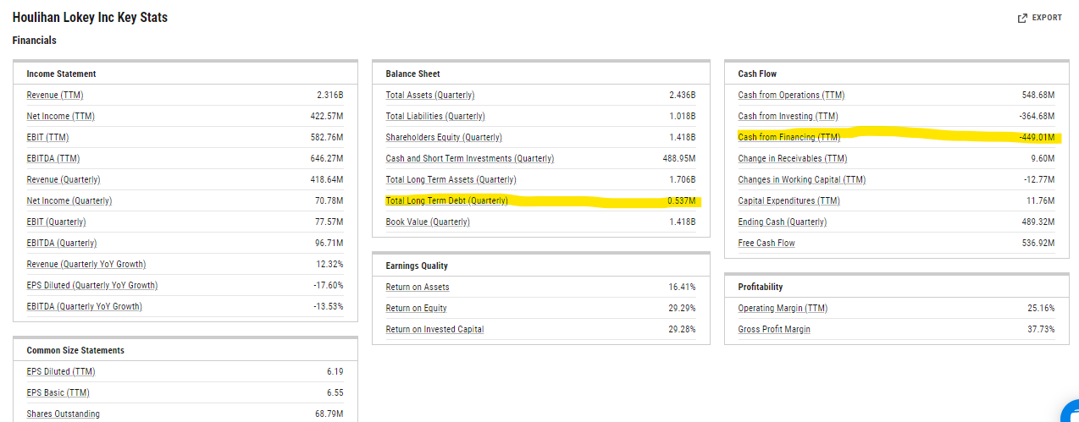This screenshot has width=1079, height=422.
Task: Open Free Cash Flow link
Action: (x=766, y=243)
